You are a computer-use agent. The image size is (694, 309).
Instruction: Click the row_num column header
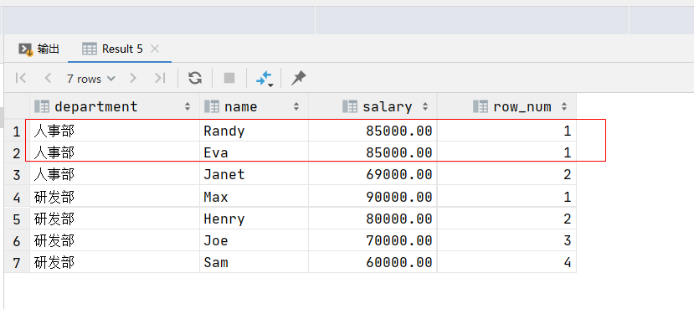pyautogui.click(x=506, y=106)
